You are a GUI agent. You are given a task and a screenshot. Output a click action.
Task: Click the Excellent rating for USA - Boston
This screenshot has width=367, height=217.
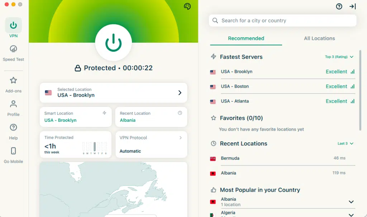[336, 86]
